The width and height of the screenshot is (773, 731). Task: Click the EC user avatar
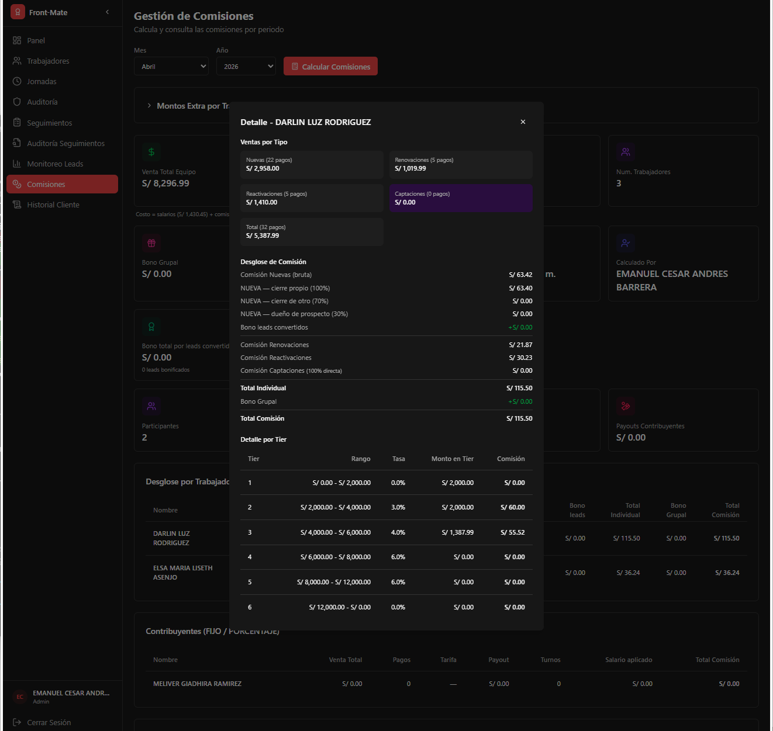tap(20, 697)
